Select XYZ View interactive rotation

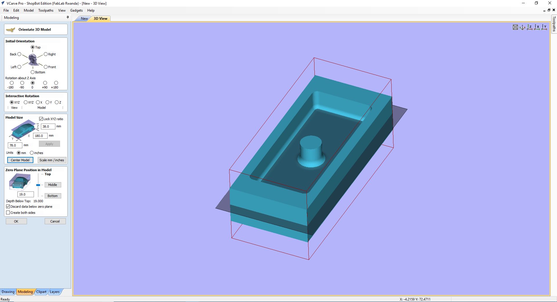[12, 102]
